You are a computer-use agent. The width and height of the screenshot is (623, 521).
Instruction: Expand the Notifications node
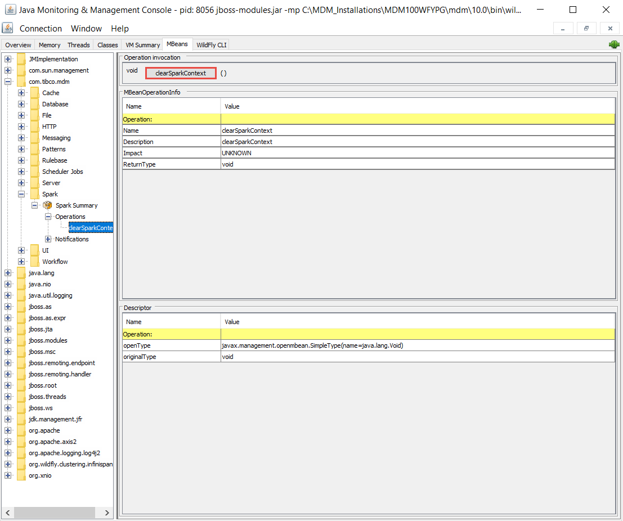pos(48,239)
